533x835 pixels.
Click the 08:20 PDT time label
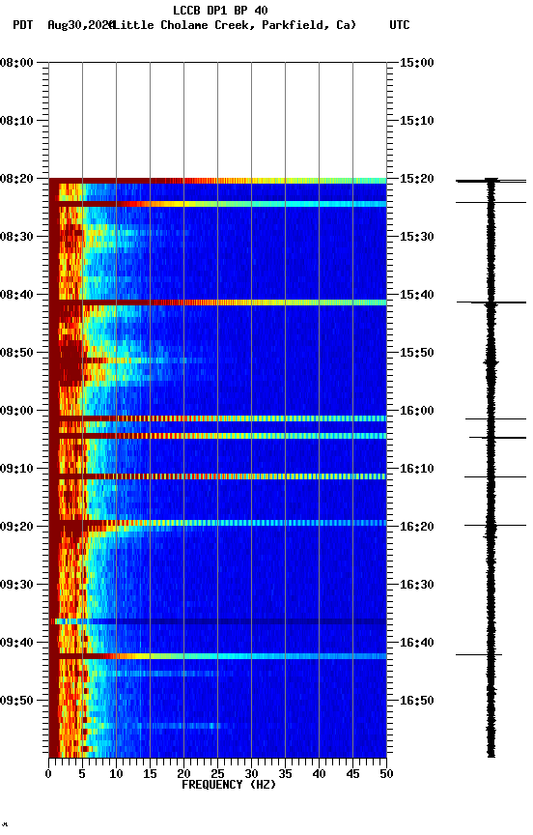[16, 179]
